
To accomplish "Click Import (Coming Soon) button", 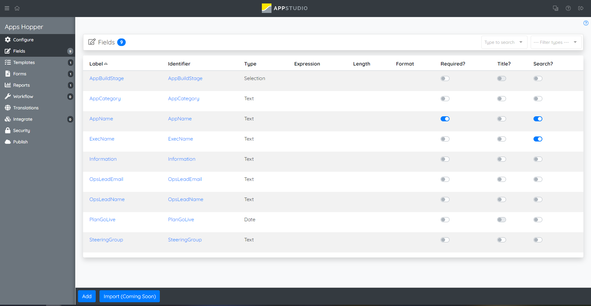I will (x=130, y=296).
